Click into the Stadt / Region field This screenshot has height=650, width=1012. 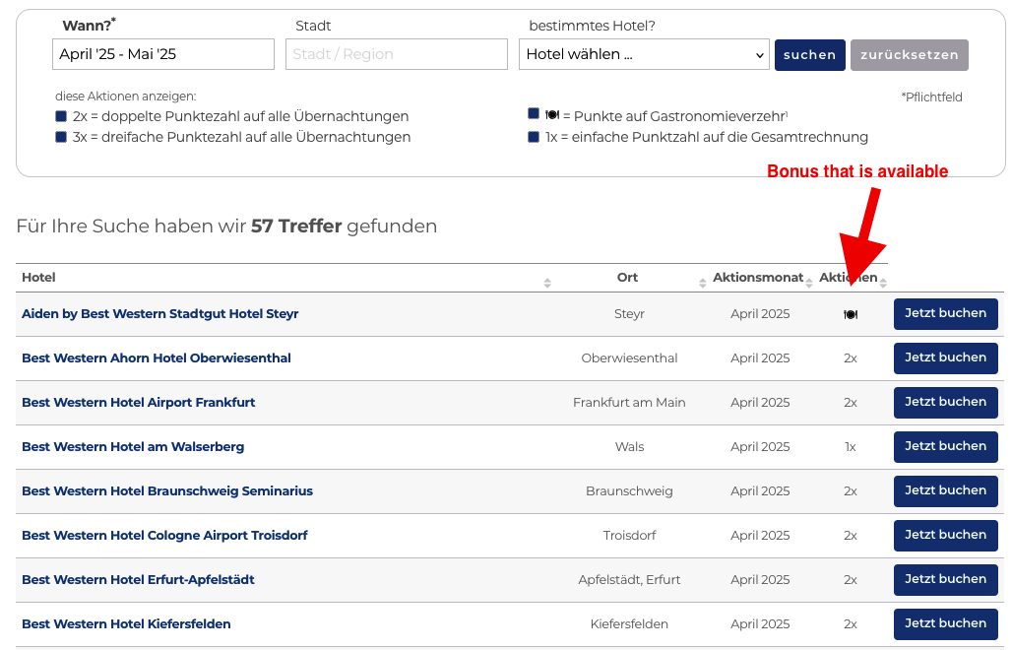point(396,55)
